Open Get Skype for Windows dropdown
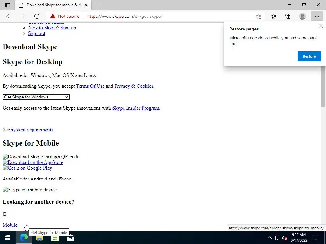Image resolution: width=326 pixels, height=244 pixels. click(x=36, y=97)
